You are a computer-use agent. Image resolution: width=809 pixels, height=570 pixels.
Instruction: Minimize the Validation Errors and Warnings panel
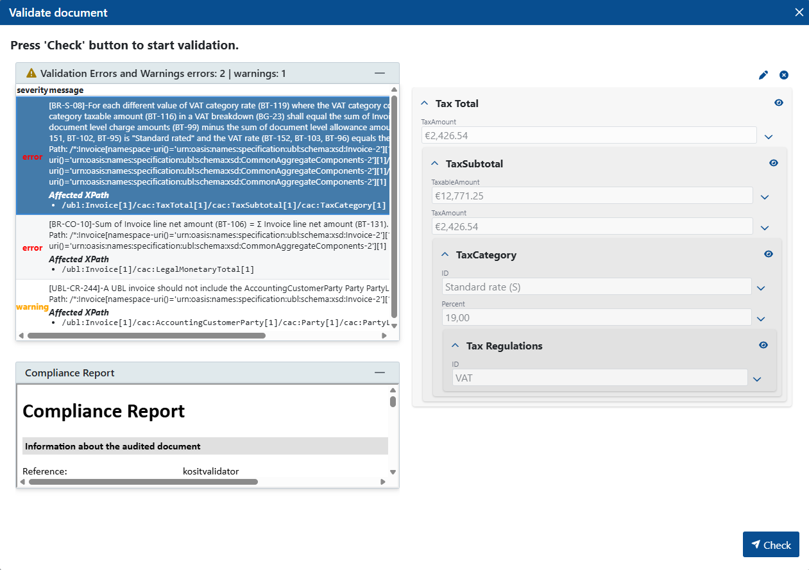(380, 73)
